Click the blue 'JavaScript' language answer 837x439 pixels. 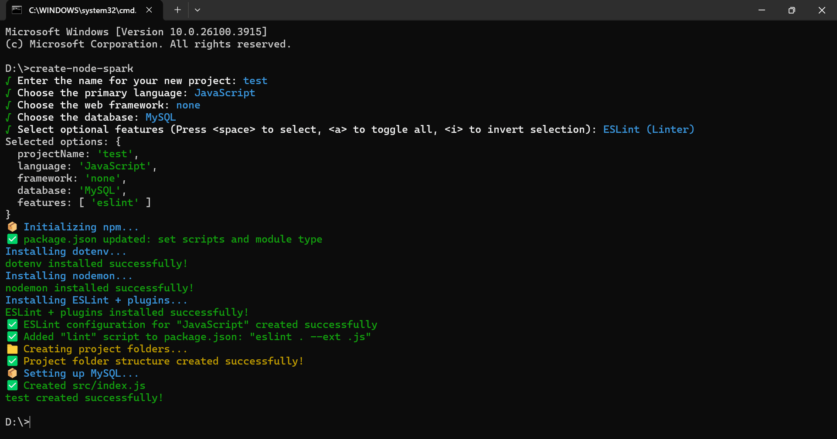(225, 93)
